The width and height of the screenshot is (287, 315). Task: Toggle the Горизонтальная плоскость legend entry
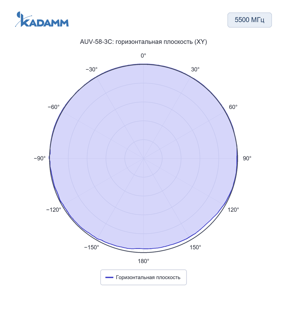click(x=143, y=277)
